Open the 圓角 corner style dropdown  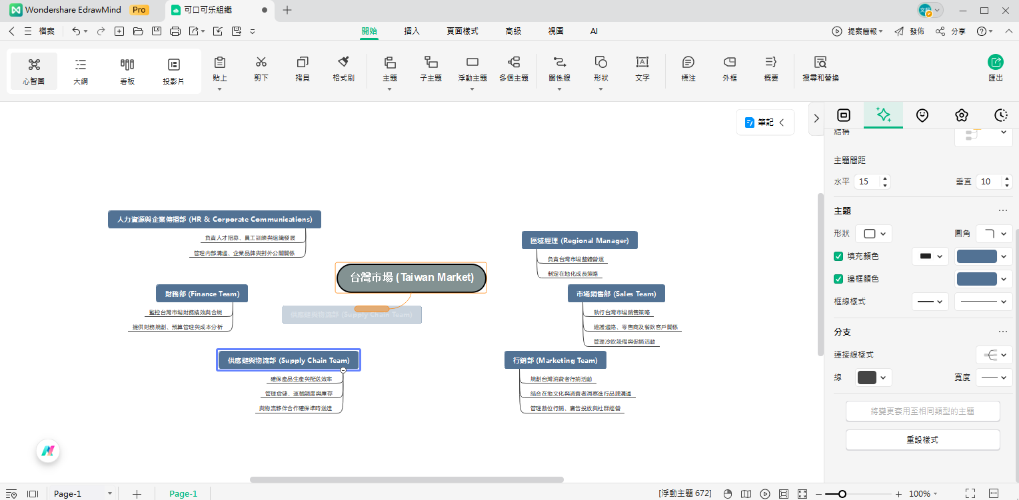tap(994, 234)
